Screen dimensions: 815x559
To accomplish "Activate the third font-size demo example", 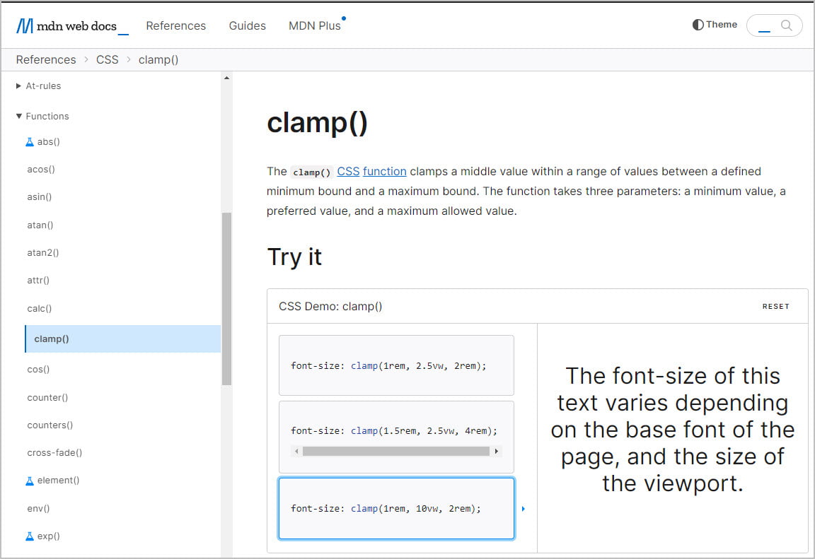I will 396,508.
